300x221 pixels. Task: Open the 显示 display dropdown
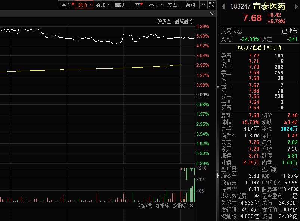coord(155,5)
